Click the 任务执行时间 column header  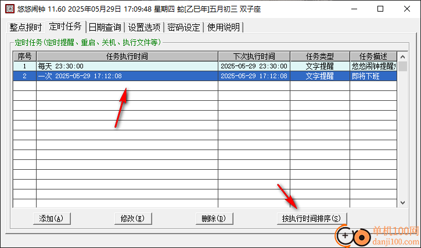[x=127, y=56]
